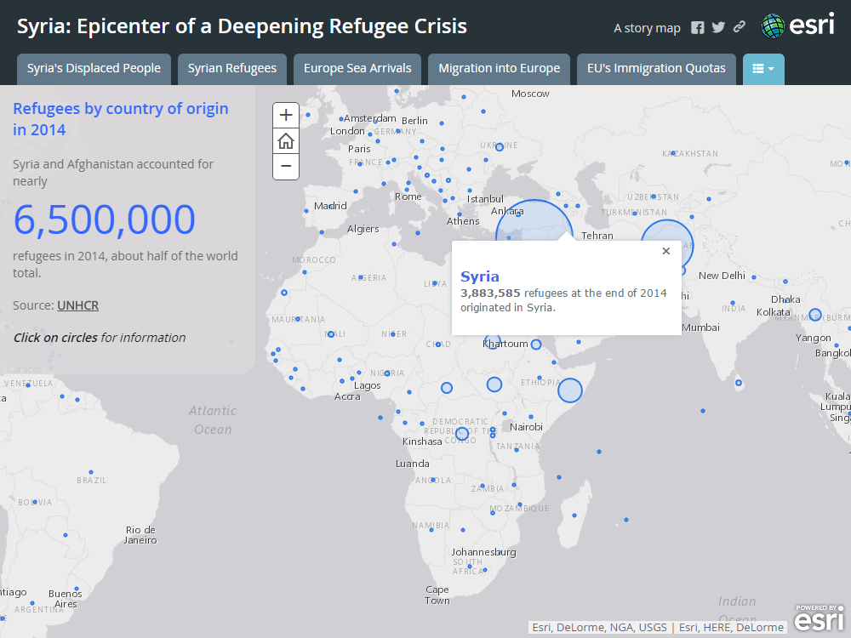851x638 pixels.
Task: Expand the additional tabs list dropdown
Action: click(x=763, y=69)
